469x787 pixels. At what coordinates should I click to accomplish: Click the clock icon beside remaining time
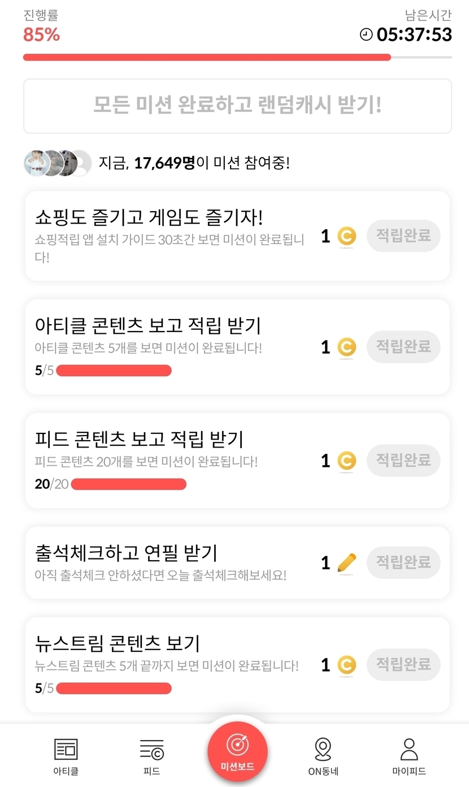[x=366, y=35]
